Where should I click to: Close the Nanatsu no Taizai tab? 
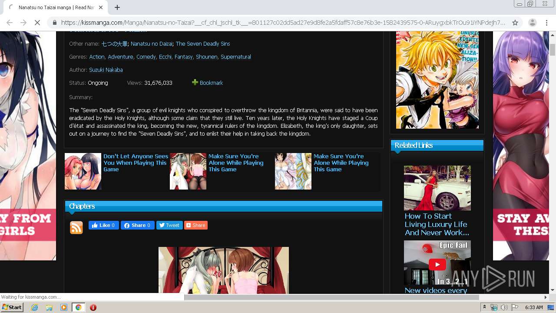click(101, 7)
